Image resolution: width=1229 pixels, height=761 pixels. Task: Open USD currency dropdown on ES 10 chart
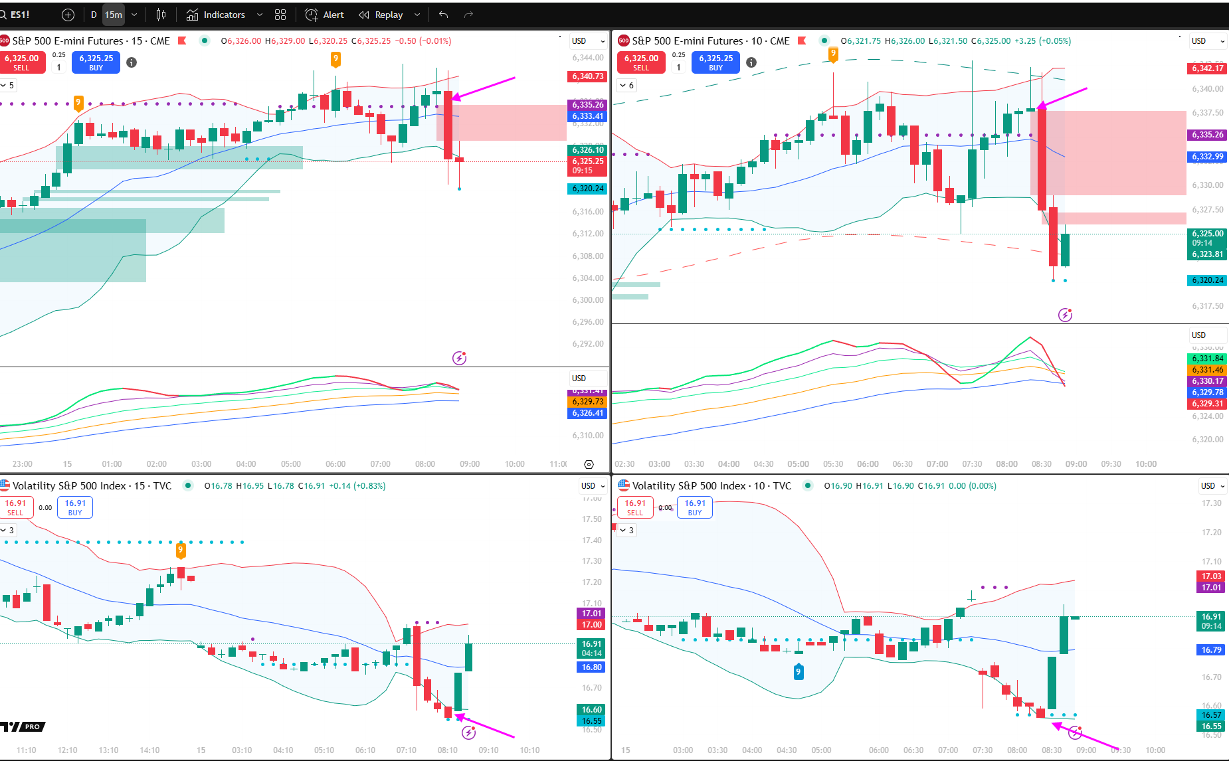coord(1208,41)
